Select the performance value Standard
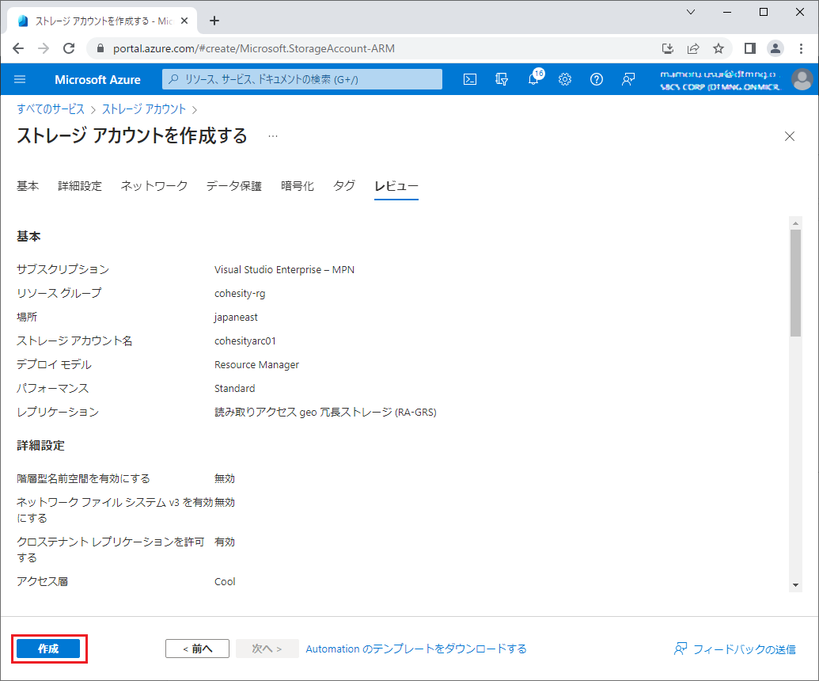This screenshot has width=819, height=681. 234,388
